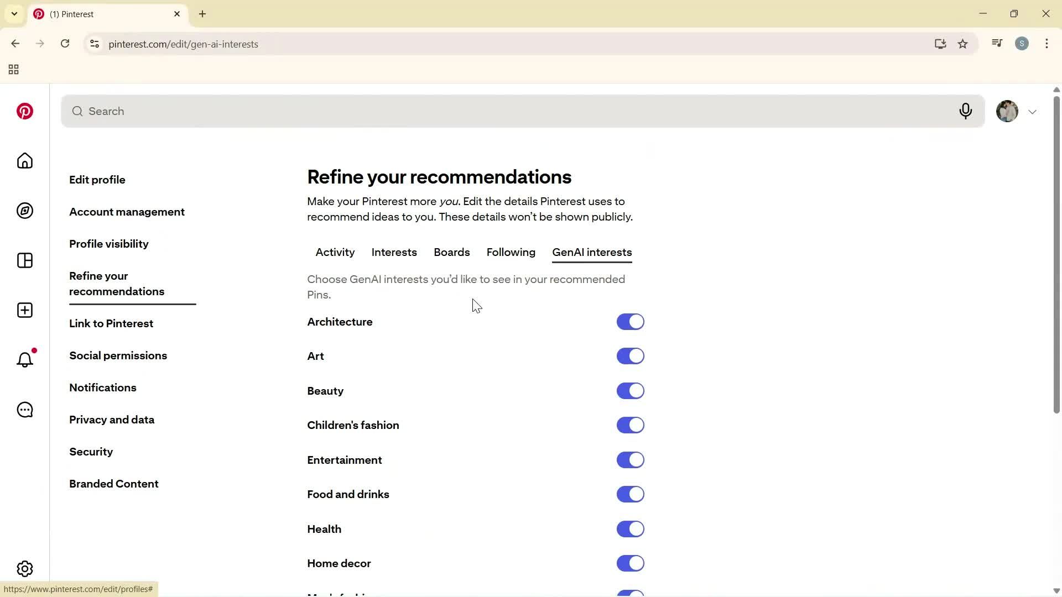Image resolution: width=1062 pixels, height=597 pixels.
Task: Switch to the Boards tab
Action: [x=452, y=252]
